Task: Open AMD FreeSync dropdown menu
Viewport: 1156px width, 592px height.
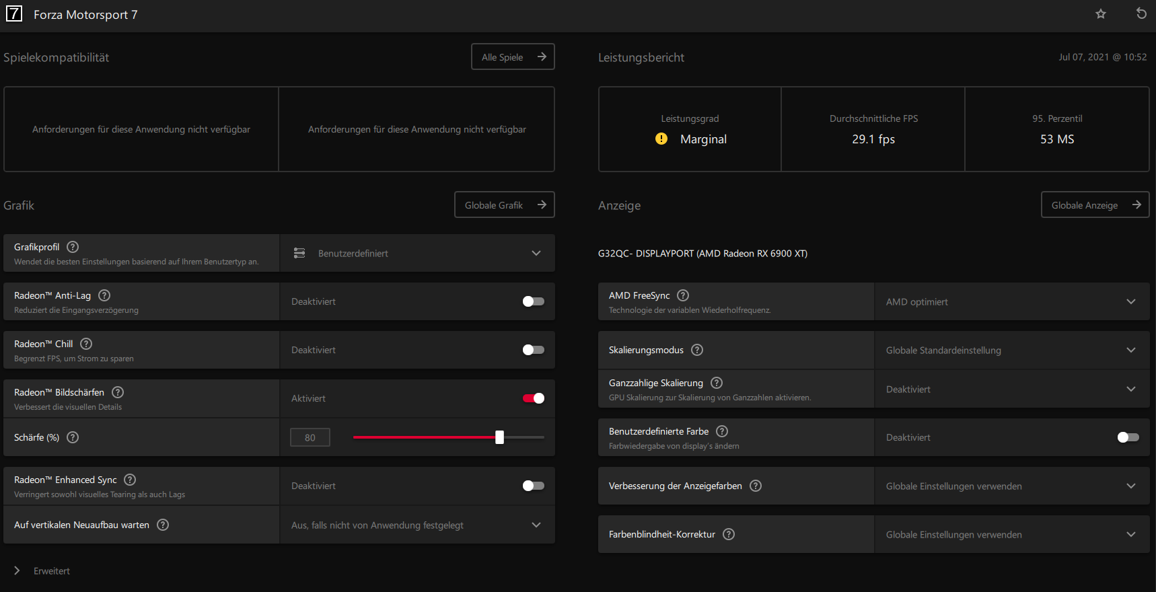Action: (1011, 302)
